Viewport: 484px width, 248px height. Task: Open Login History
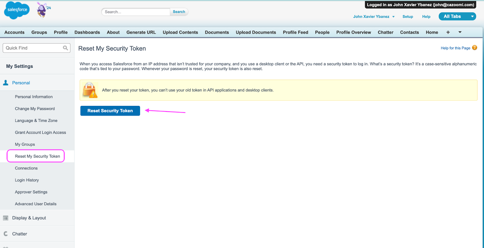point(27,180)
